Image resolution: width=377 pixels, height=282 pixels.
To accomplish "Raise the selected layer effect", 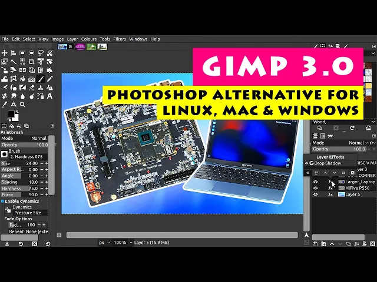I will coord(326,173).
